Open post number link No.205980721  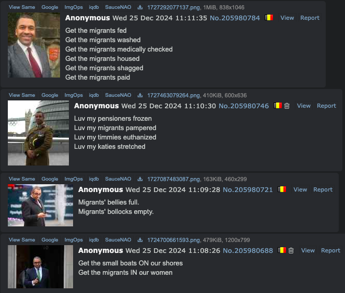tap(248, 189)
